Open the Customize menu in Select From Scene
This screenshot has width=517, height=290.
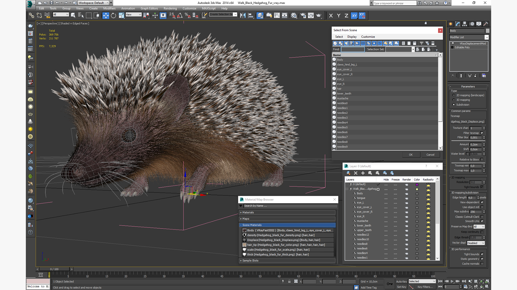pyautogui.click(x=368, y=37)
